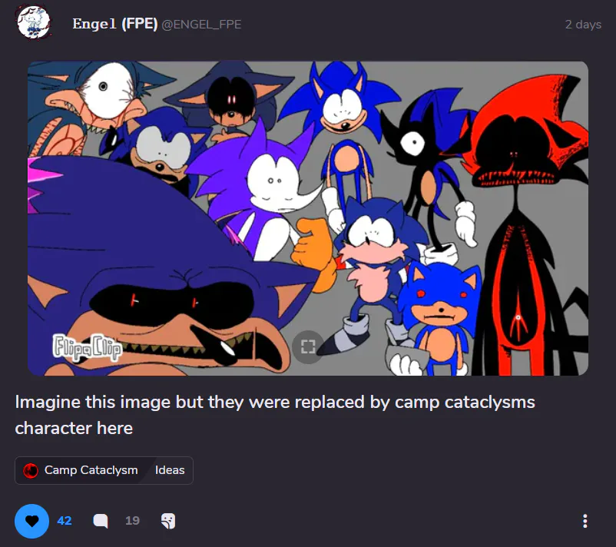The height and width of the screenshot is (547, 616).
Task: Select the Ideas channel tag
Action: tap(170, 470)
